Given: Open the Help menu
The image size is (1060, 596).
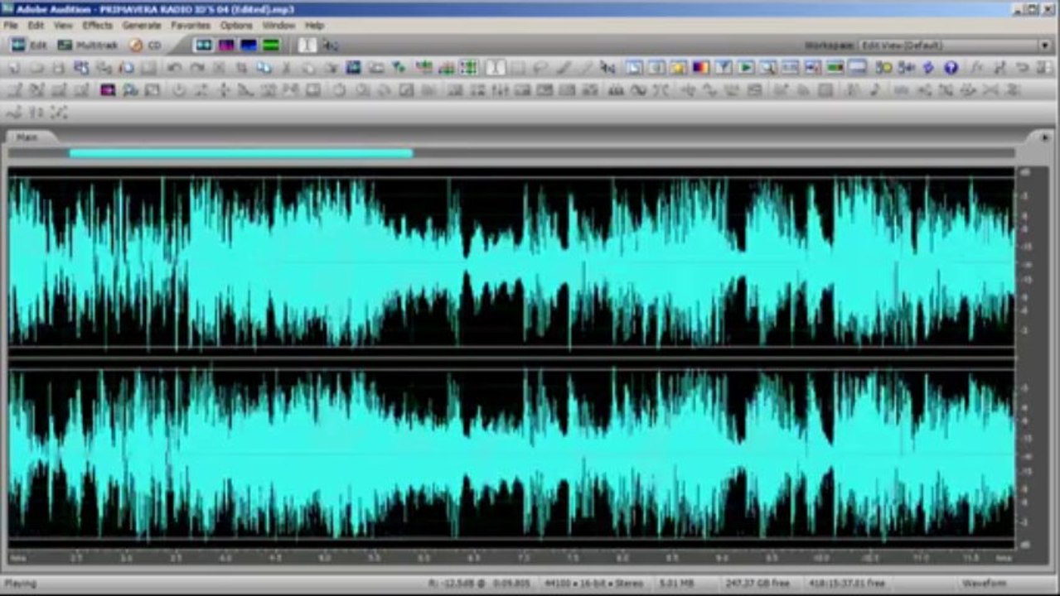Looking at the screenshot, I should (314, 26).
